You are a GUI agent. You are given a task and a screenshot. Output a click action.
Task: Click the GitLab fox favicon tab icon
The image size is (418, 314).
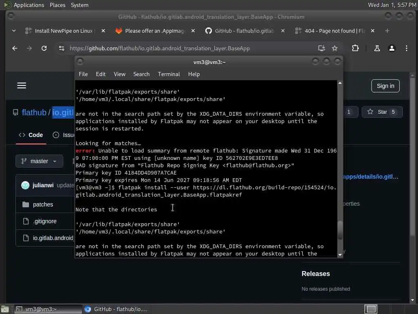[119, 31]
